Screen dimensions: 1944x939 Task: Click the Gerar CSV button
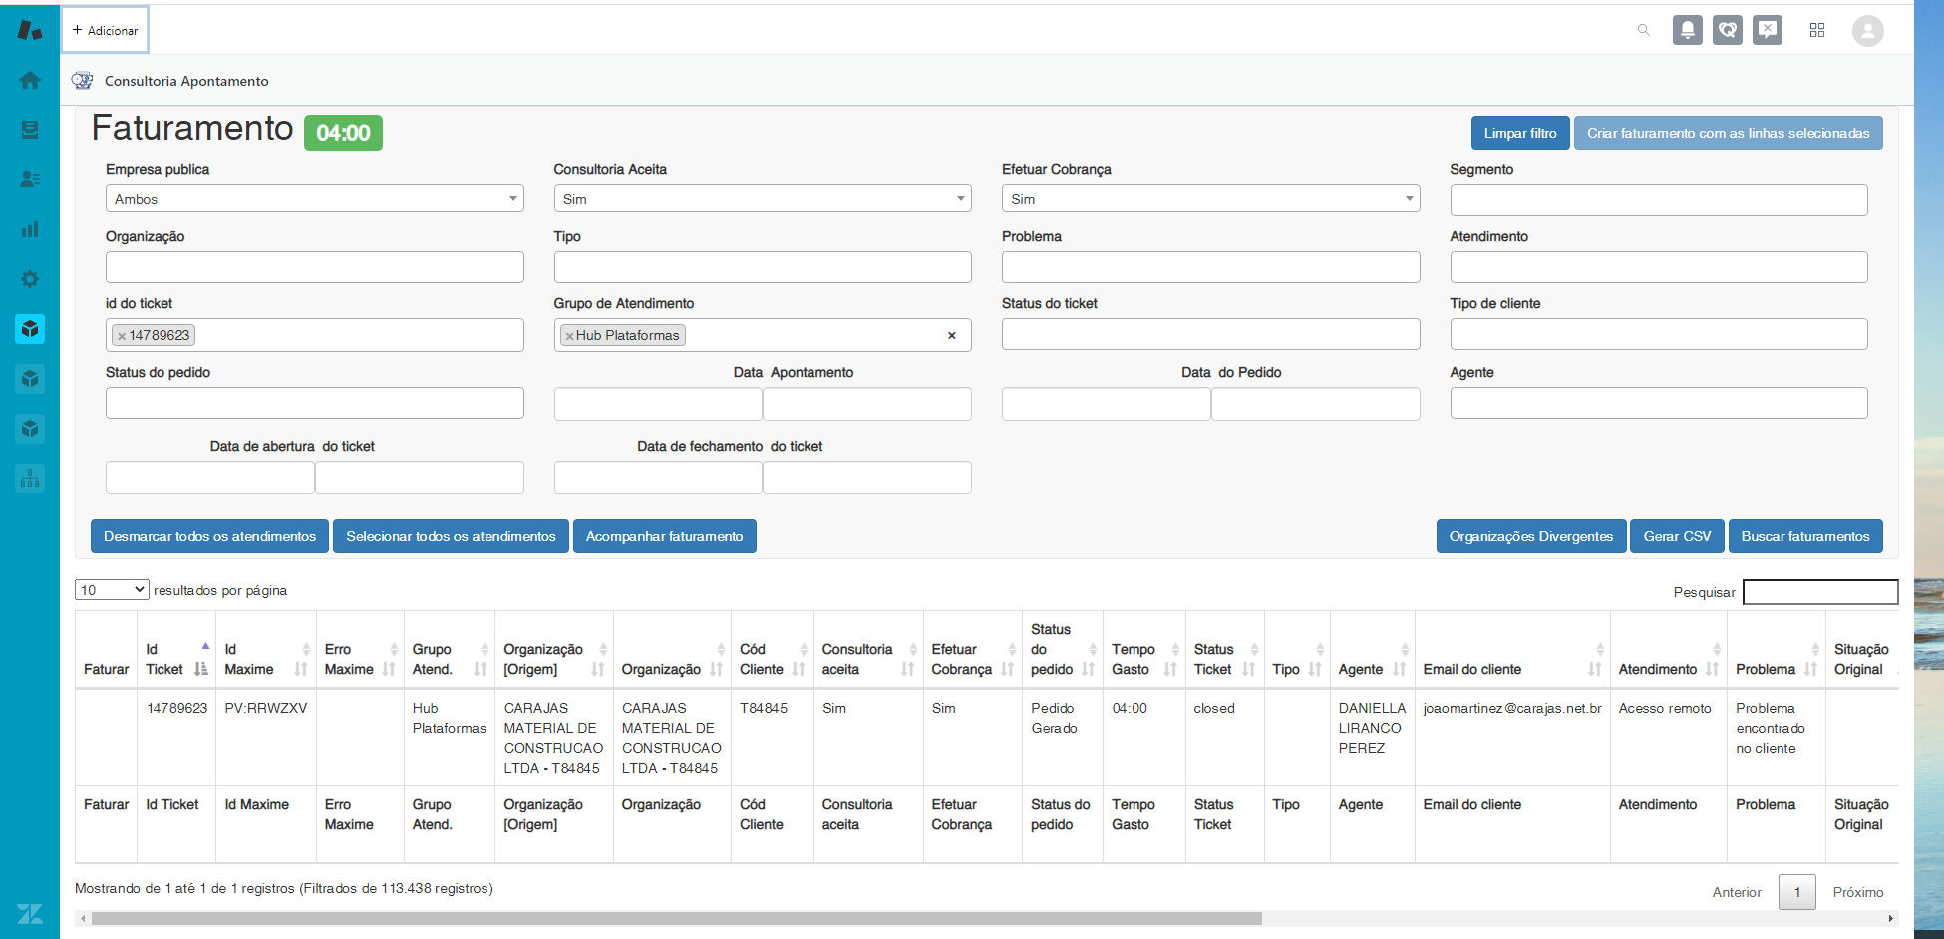pos(1677,536)
